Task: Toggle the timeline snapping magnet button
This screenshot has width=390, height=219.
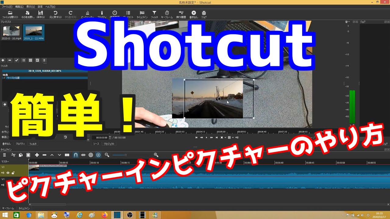Action: click(x=76, y=155)
